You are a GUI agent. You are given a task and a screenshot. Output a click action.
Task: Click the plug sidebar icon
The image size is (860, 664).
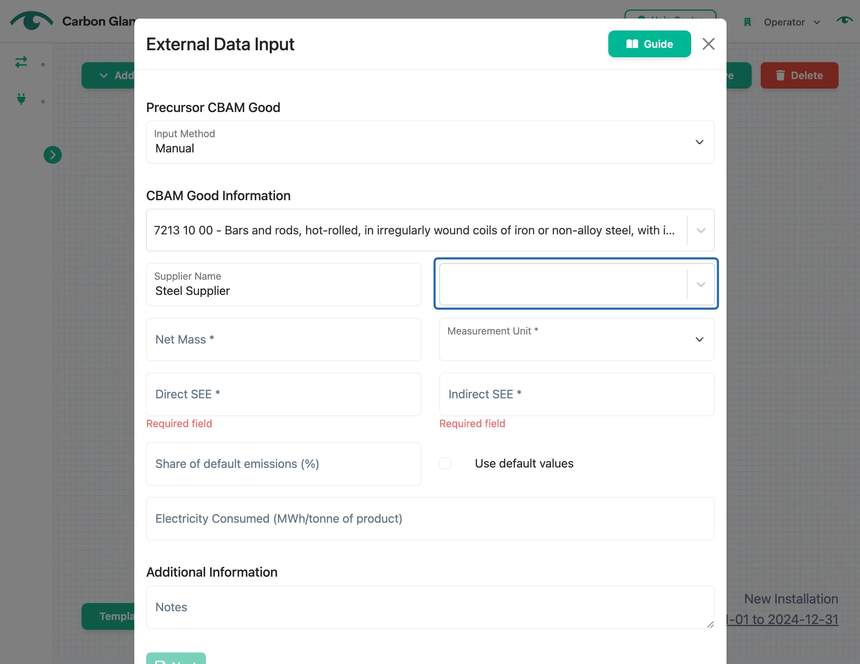tap(21, 99)
